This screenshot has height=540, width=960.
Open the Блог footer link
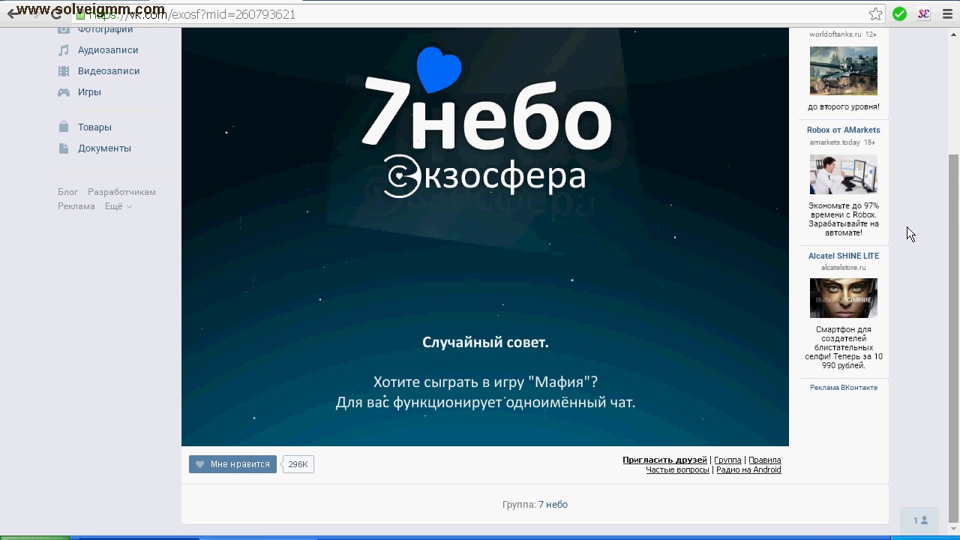coord(67,192)
